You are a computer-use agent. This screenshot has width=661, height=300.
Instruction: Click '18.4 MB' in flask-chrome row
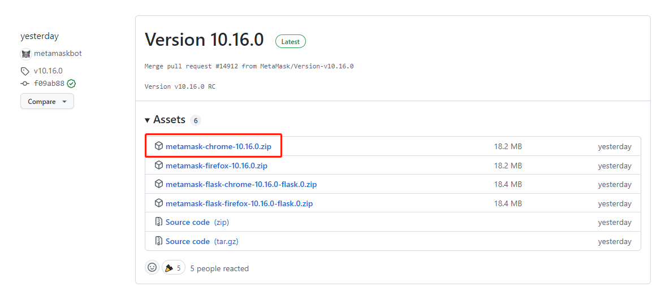[x=508, y=184]
